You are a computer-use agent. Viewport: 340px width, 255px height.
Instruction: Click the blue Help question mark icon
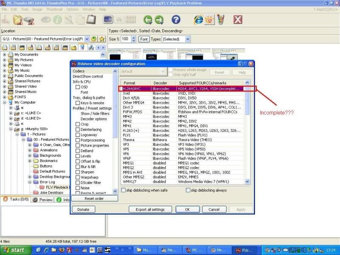pos(176,20)
